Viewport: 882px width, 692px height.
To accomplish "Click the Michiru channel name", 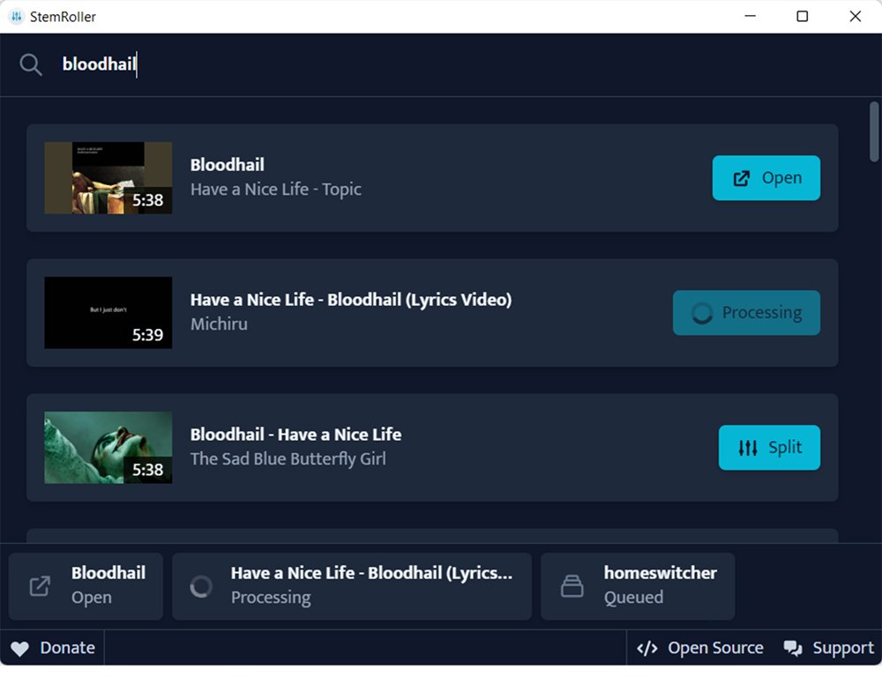I will pos(219,324).
